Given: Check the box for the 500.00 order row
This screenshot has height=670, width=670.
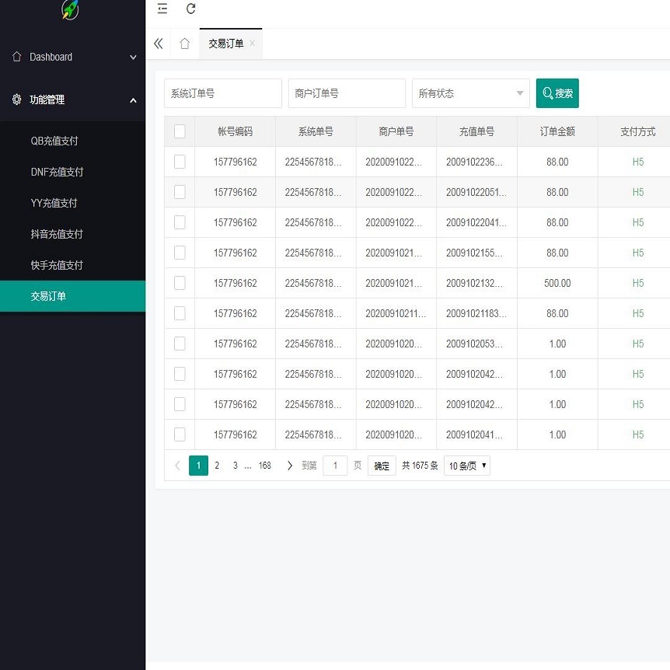Looking at the screenshot, I should coord(180,283).
